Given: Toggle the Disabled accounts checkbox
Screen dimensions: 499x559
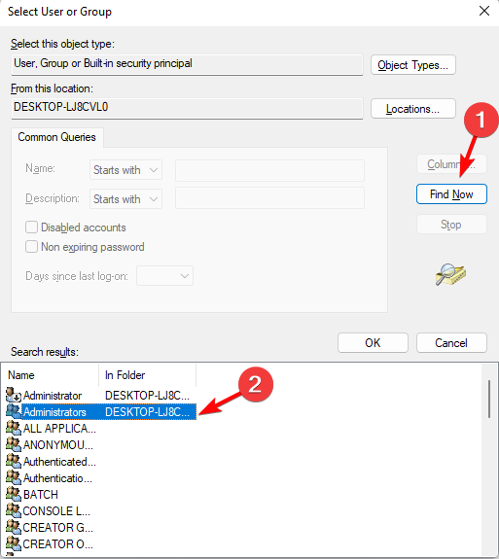Looking at the screenshot, I should pos(31,227).
